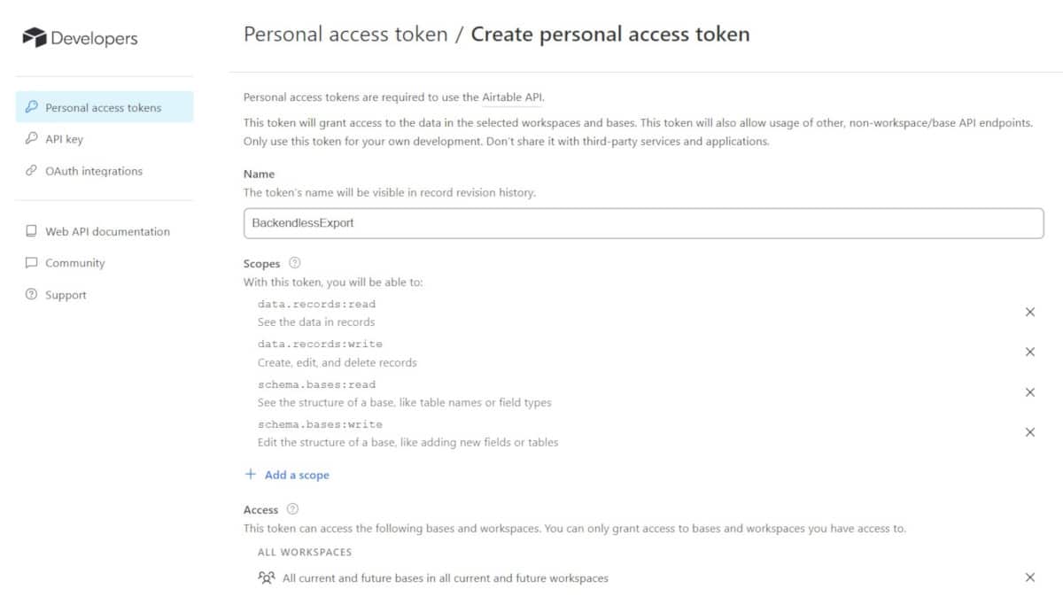This screenshot has height=597, width=1063.
Task: Click the Support question mark icon
Action: click(31, 295)
